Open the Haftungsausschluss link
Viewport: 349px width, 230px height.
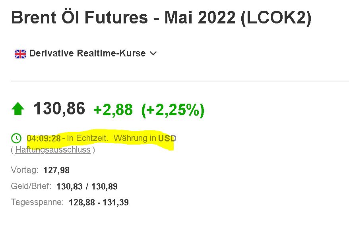pos(53,150)
